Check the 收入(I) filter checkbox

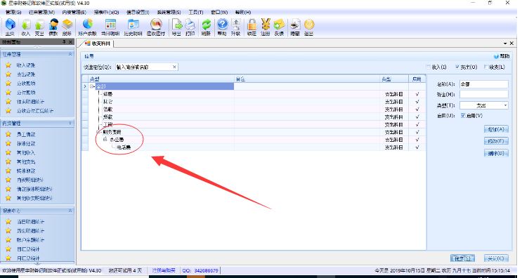tap(429, 67)
